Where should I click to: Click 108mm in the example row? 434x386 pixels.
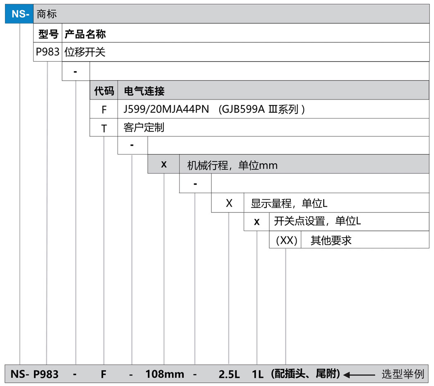point(165,374)
